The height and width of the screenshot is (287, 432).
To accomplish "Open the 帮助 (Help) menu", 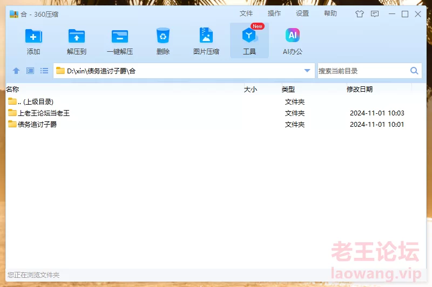I will pyautogui.click(x=330, y=13).
